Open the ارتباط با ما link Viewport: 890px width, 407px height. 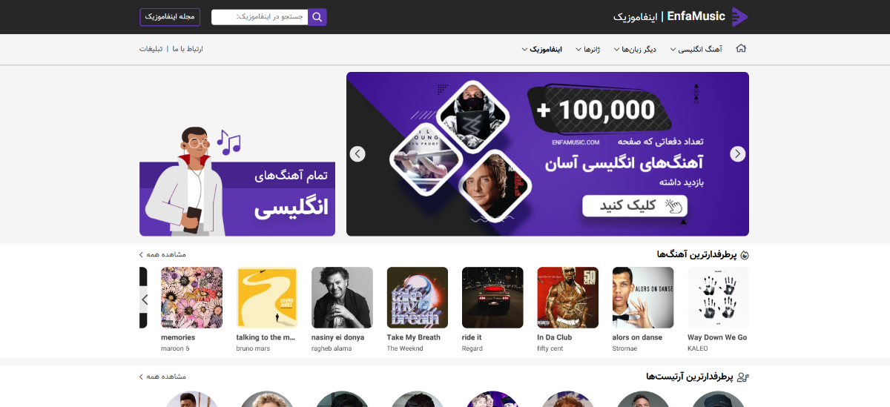[188, 49]
